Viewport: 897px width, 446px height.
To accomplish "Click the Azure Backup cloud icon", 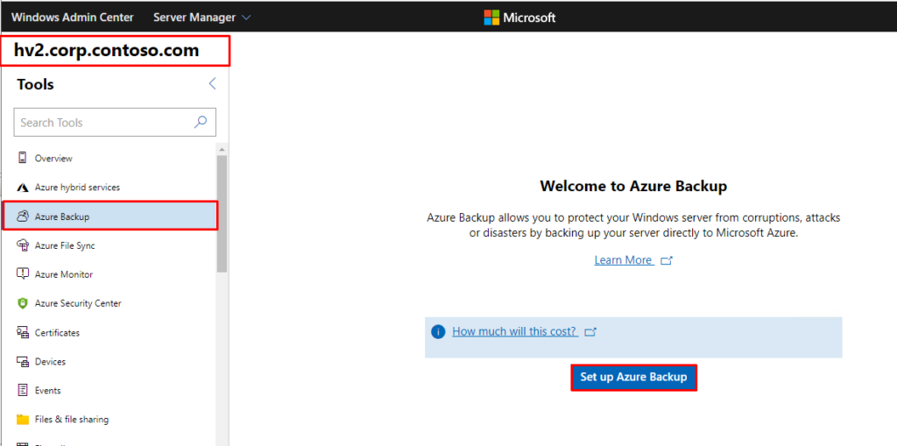I will point(23,216).
